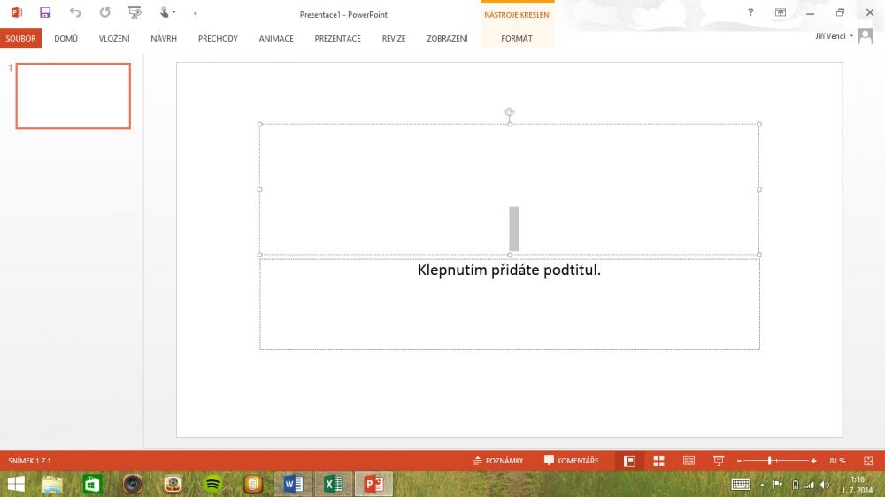This screenshot has width=885, height=497.
Task: Switch to Slide Sorter view
Action: point(658,461)
